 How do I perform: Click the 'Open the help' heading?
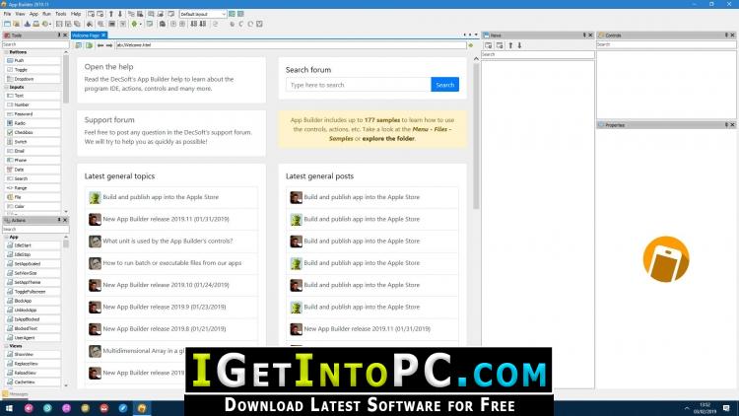click(x=108, y=67)
